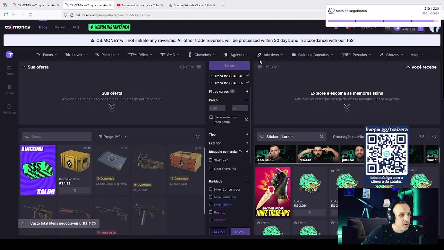Expand the Tipo filter section
Viewport: 444px width, 250px height.
(247, 135)
